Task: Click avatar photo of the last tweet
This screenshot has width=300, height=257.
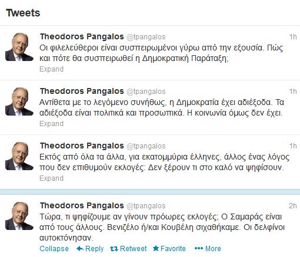Action: pyautogui.click(x=19, y=216)
